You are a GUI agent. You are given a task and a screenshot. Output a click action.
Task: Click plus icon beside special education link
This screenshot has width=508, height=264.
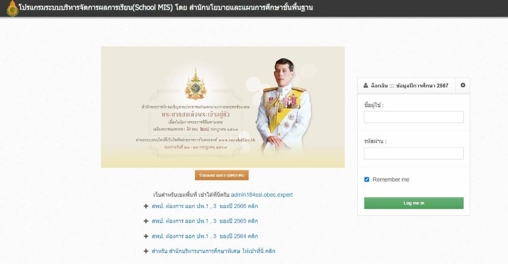tap(146, 251)
